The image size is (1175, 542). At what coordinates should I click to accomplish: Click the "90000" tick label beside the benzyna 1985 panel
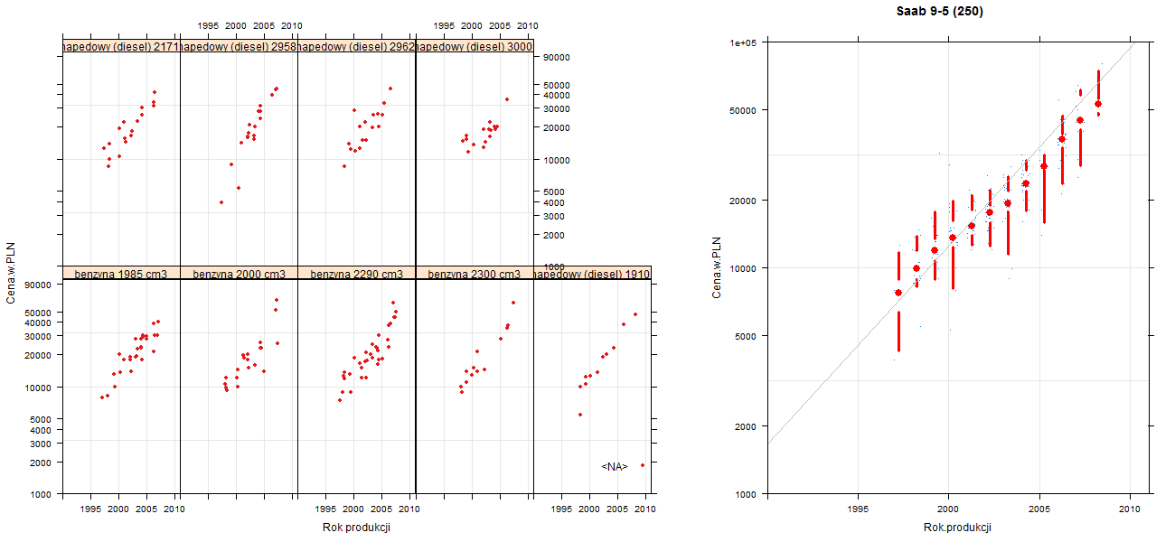pos(40,285)
